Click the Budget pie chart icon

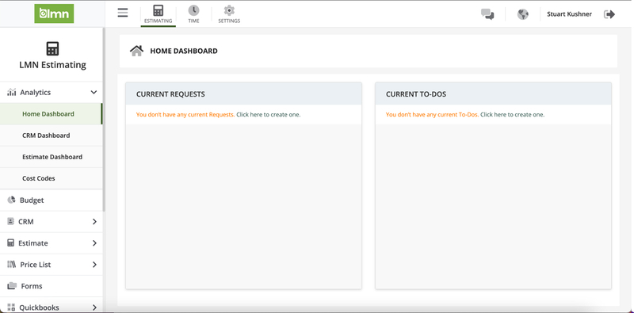coord(11,200)
